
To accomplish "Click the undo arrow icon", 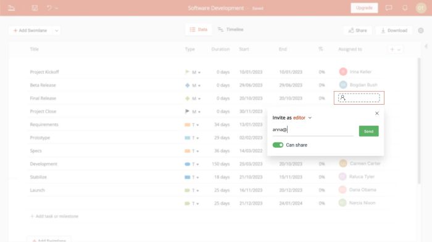I will click(x=49, y=8).
